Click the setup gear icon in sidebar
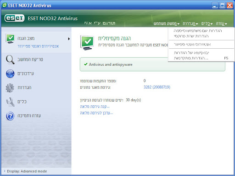 click(10, 88)
